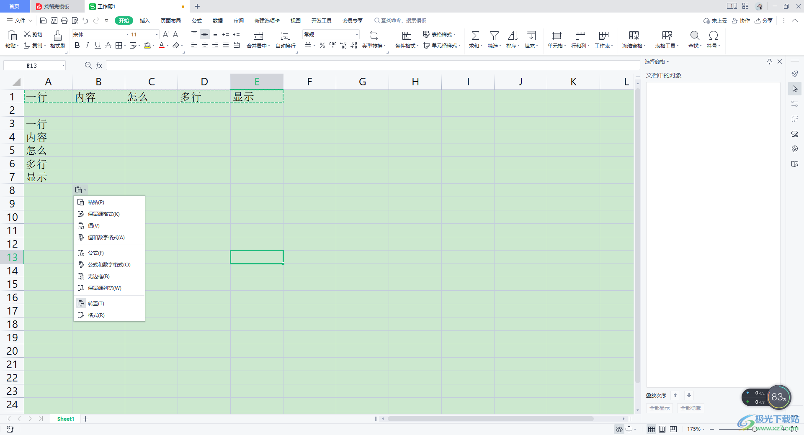Click the Sort (排序) icon
804x435 pixels.
pos(513,36)
